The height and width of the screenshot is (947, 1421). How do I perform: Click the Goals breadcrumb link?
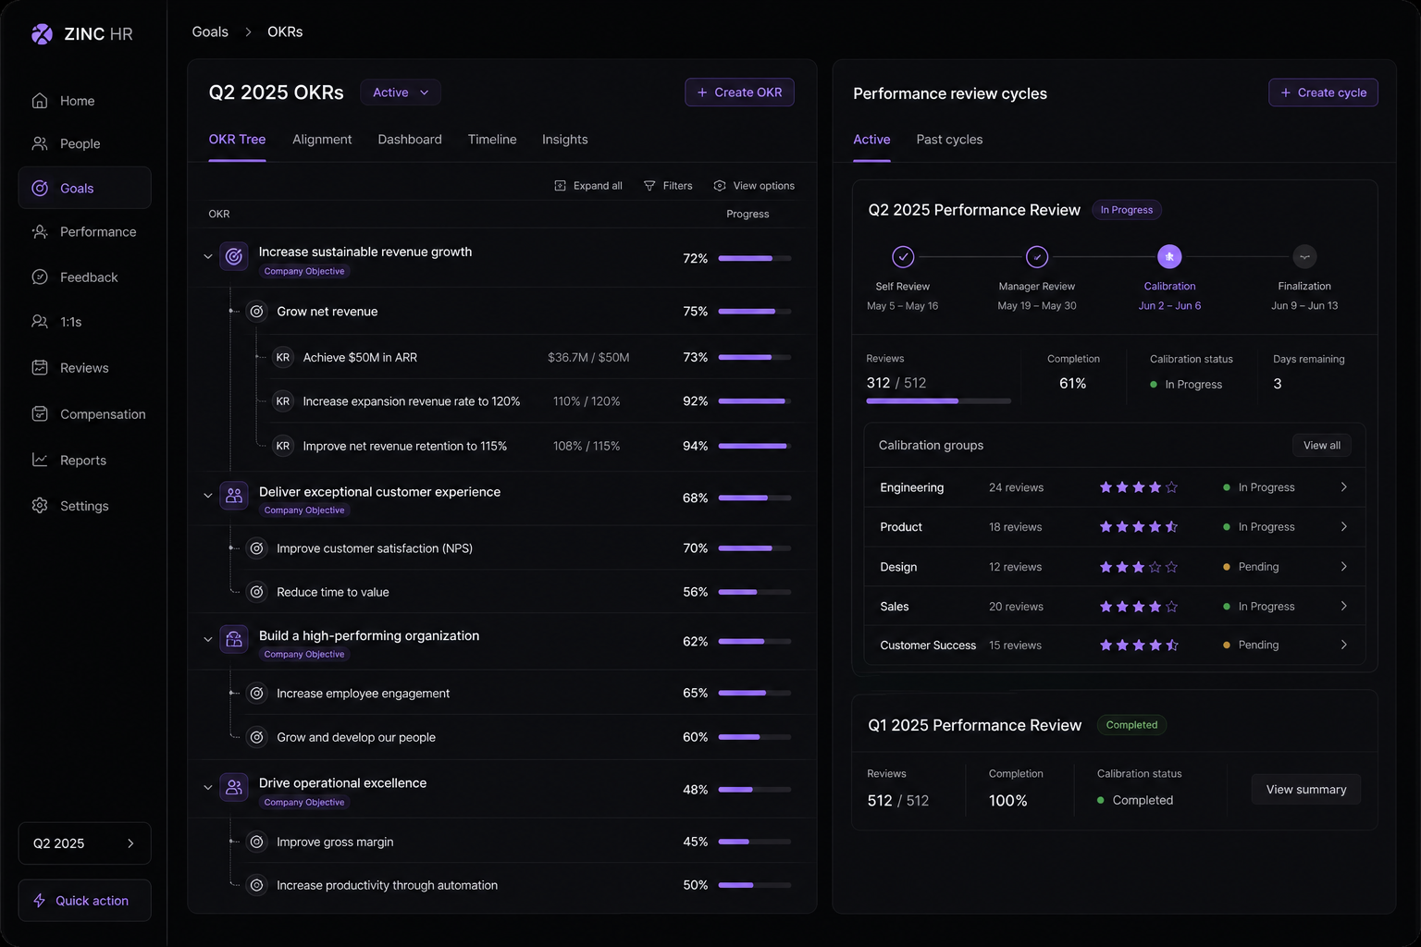[210, 31]
